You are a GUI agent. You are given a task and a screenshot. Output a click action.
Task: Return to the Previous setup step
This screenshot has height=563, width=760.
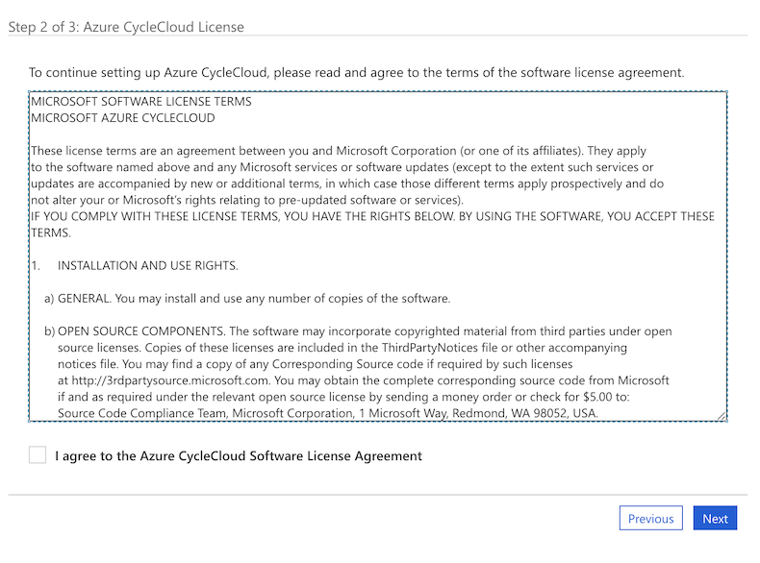coord(650,519)
